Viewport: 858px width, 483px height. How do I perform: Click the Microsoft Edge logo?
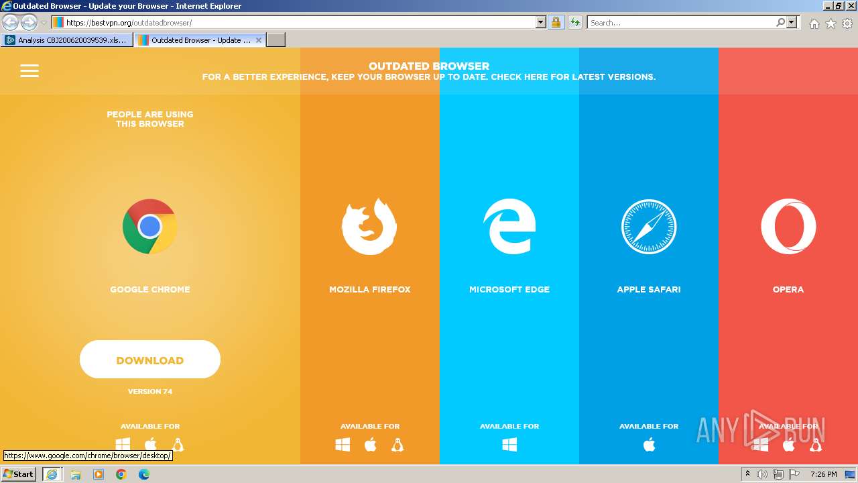(x=509, y=226)
